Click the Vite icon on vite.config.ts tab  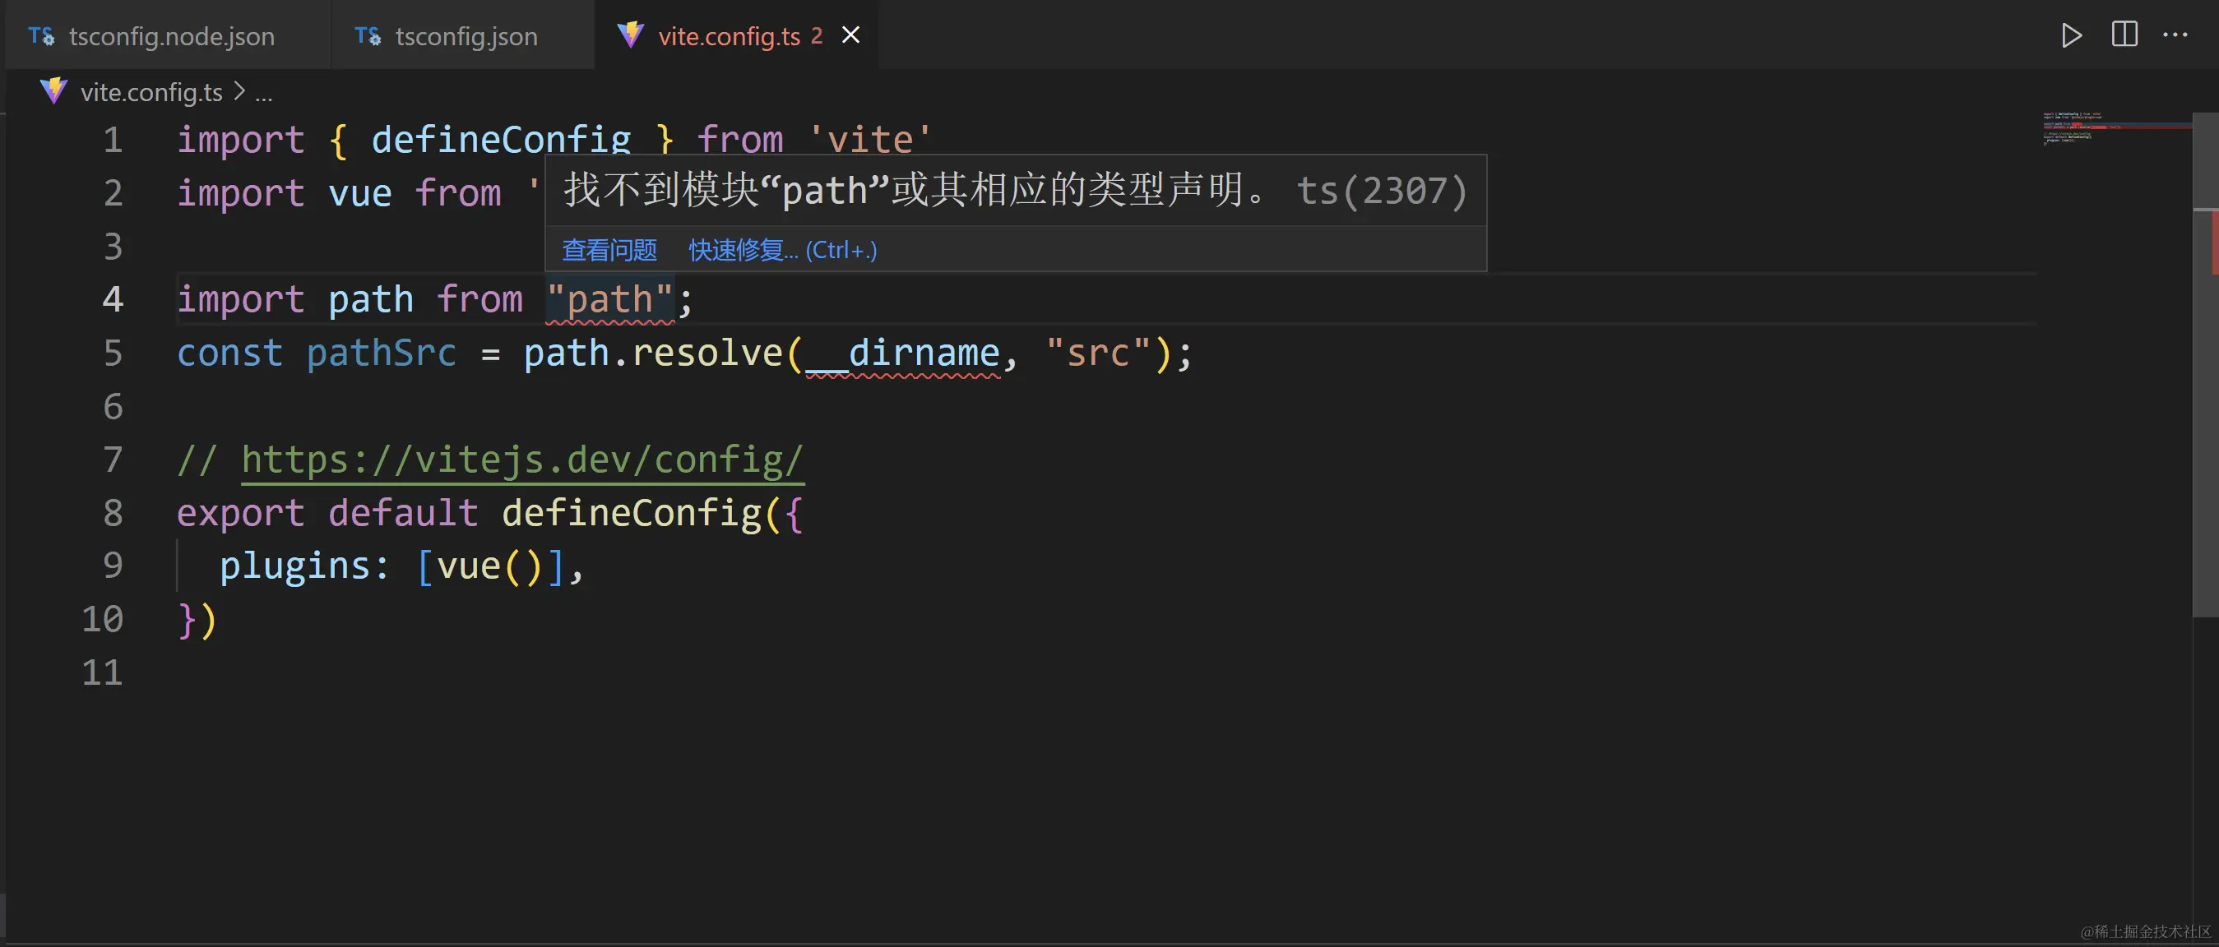[632, 35]
